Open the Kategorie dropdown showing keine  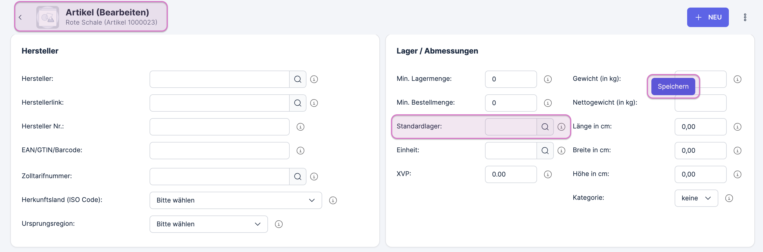[x=696, y=198]
